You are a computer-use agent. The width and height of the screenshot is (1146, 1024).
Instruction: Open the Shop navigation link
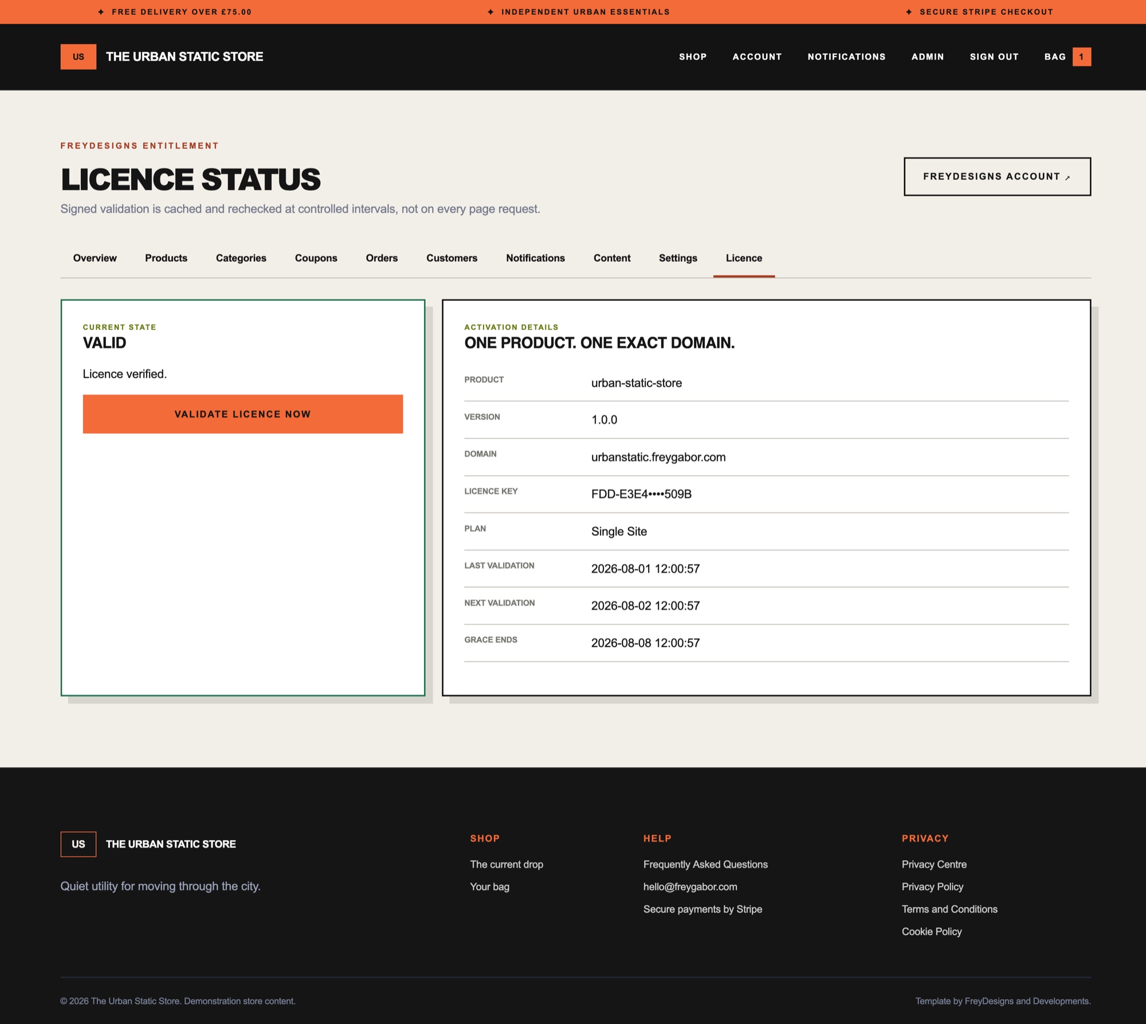[x=693, y=57]
